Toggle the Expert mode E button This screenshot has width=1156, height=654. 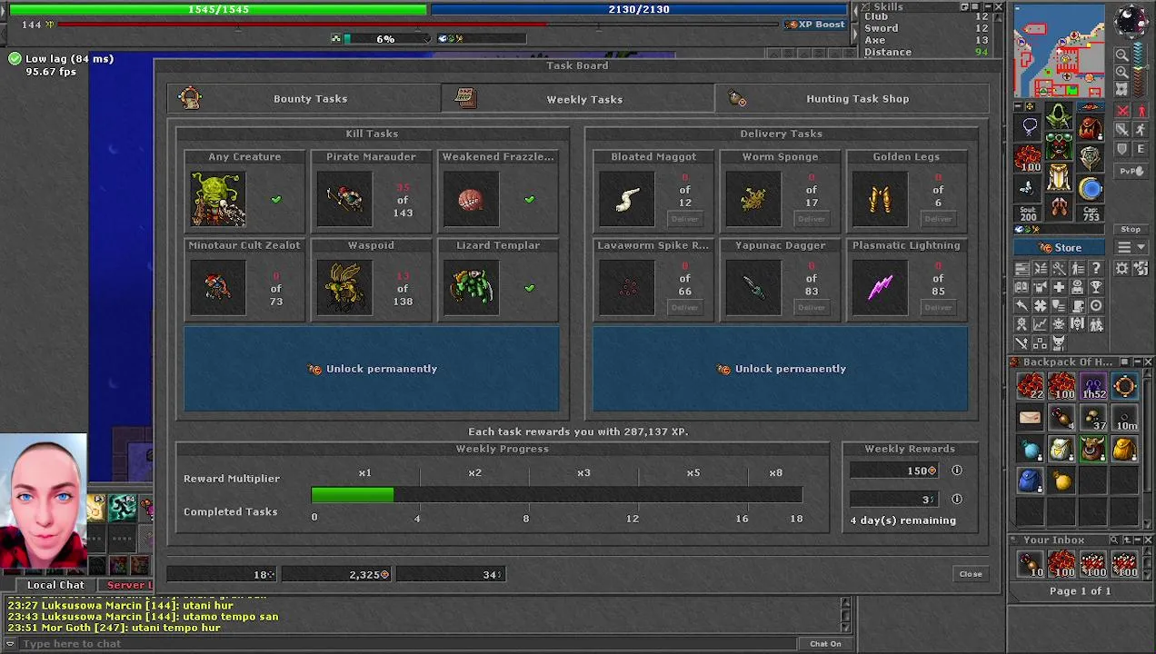(x=1141, y=149)
